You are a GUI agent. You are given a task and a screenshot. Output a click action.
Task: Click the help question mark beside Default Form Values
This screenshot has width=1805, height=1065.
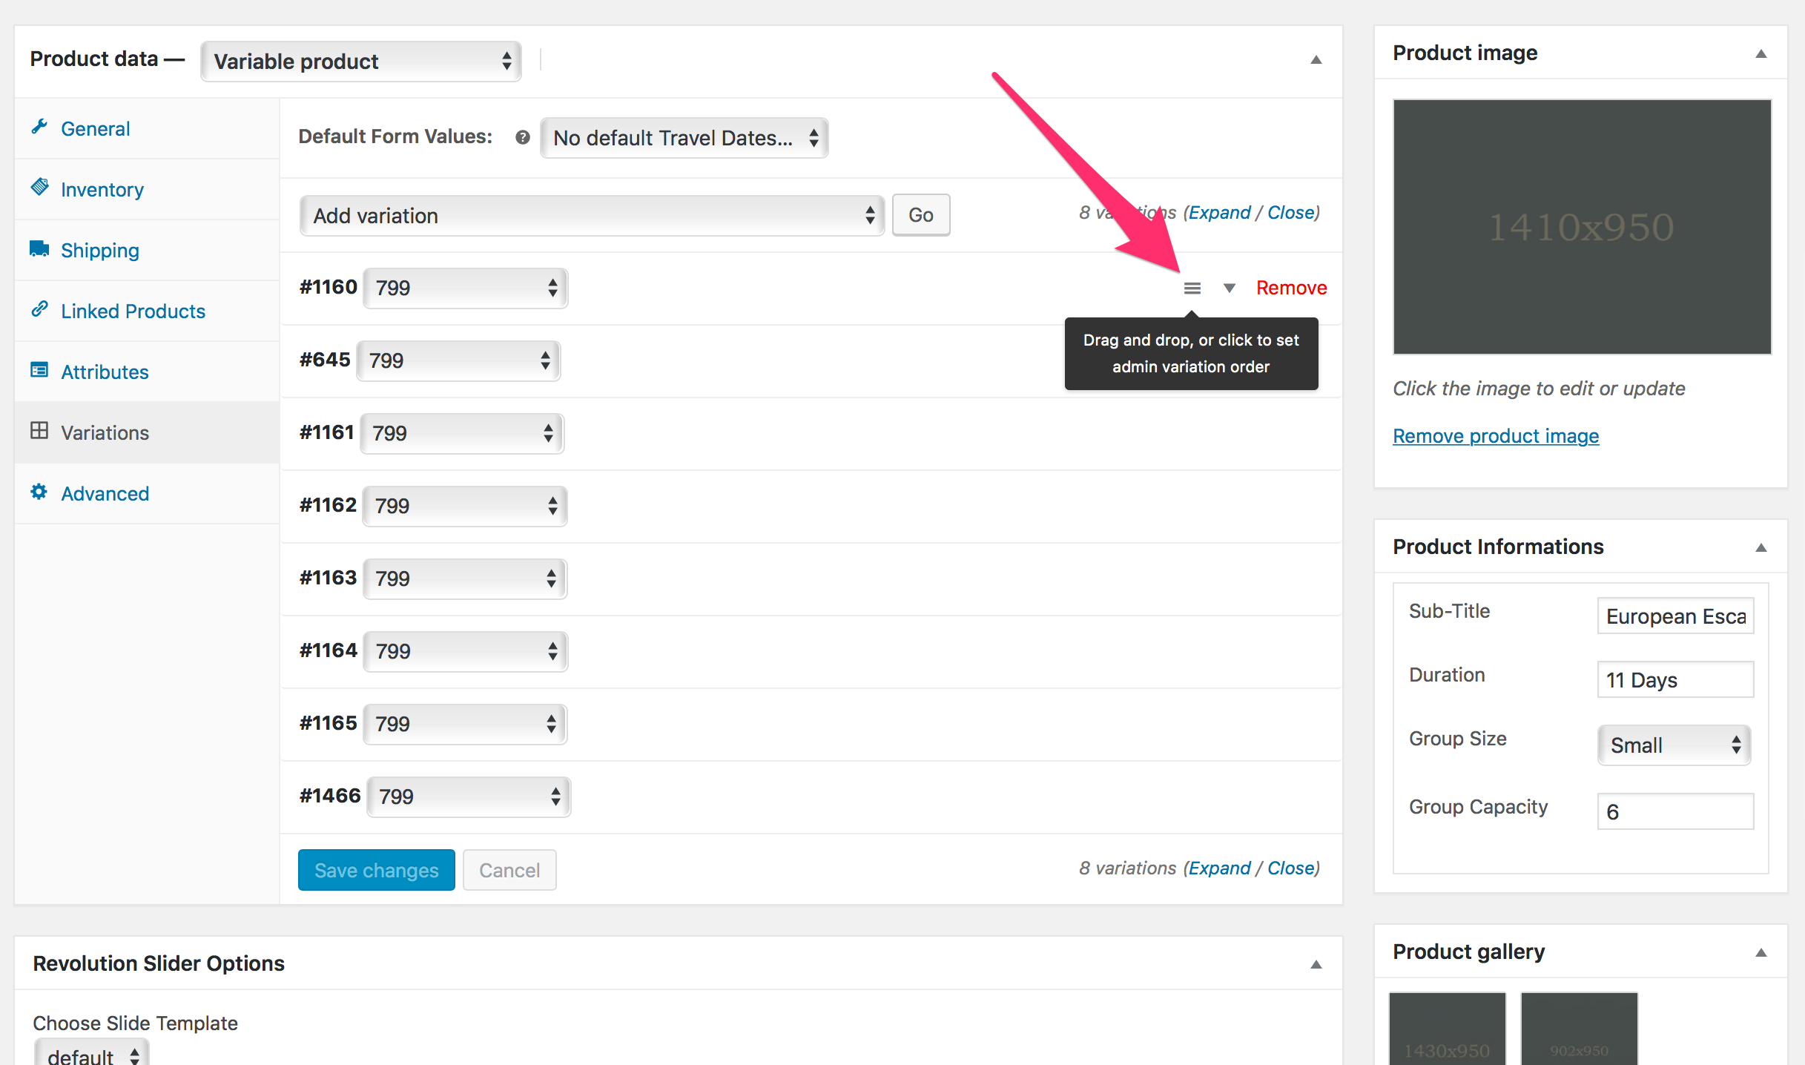click(x=523, y=137)
